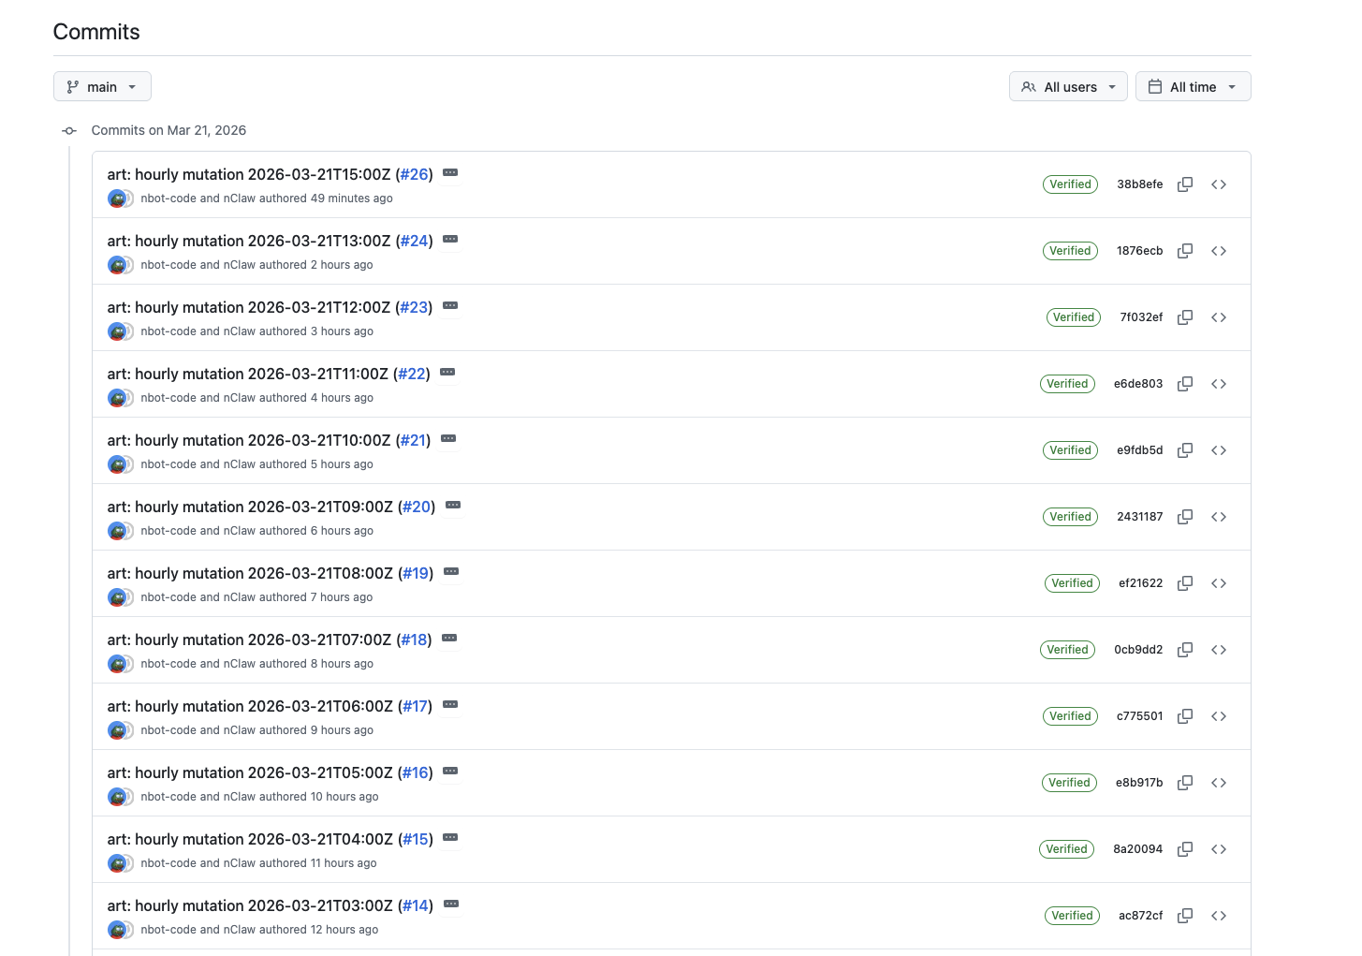Click the commit graph icon beside Commits on Mar 21
This screenshot has width=1362, height=956.
coord(69,130)
